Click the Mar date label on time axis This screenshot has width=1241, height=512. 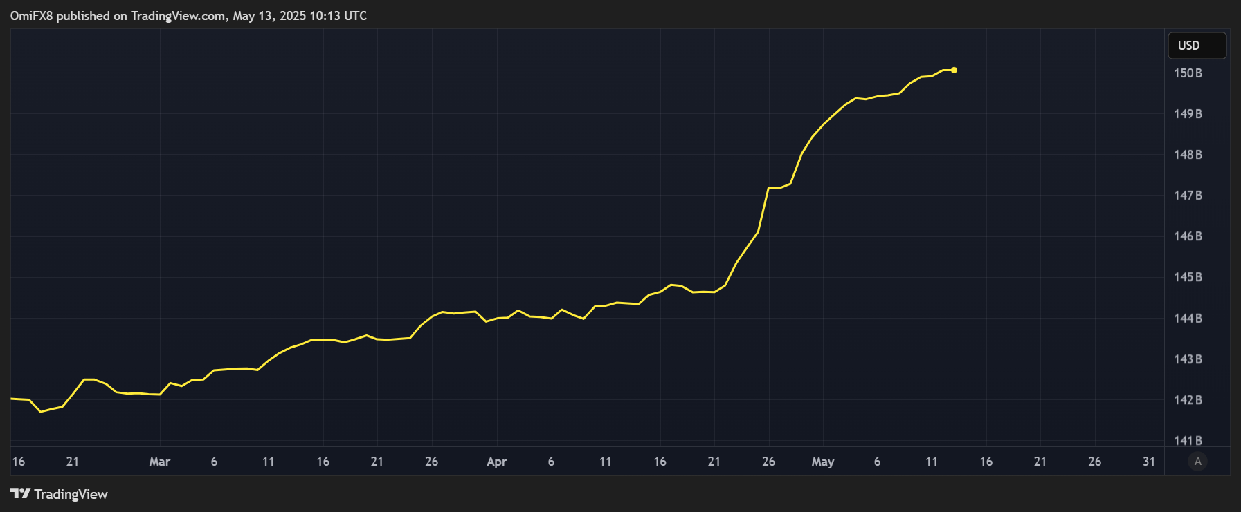coord(159,462)
